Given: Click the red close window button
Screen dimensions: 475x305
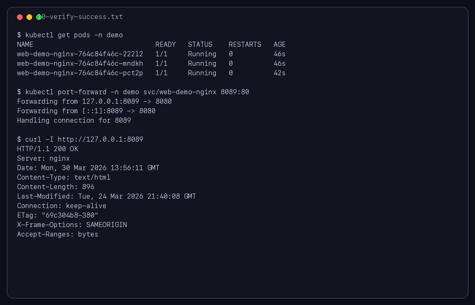Looking at the screenshot, I should (x=20, y=17).
